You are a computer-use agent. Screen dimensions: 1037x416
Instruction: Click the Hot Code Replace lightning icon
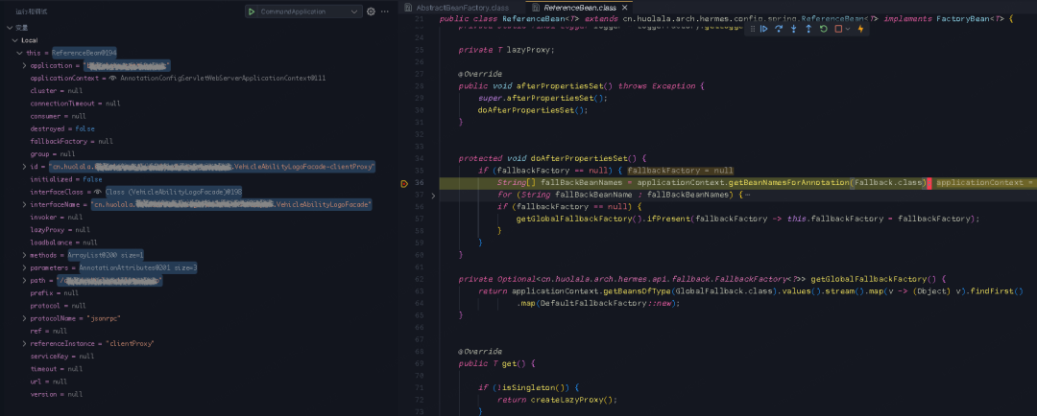click(859, 29)
